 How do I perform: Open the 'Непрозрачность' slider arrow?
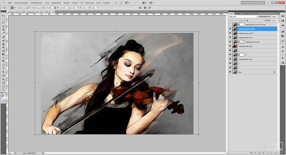pos(278,16)
